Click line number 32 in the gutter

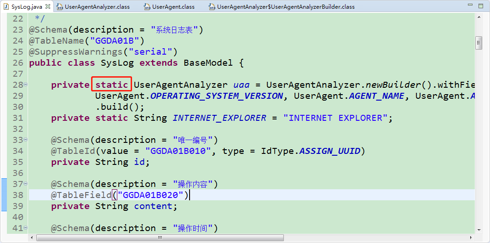click(18, 129)
